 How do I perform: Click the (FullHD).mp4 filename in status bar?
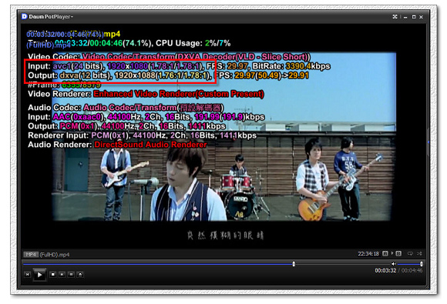pyautogui.click(x=55, y=255)
